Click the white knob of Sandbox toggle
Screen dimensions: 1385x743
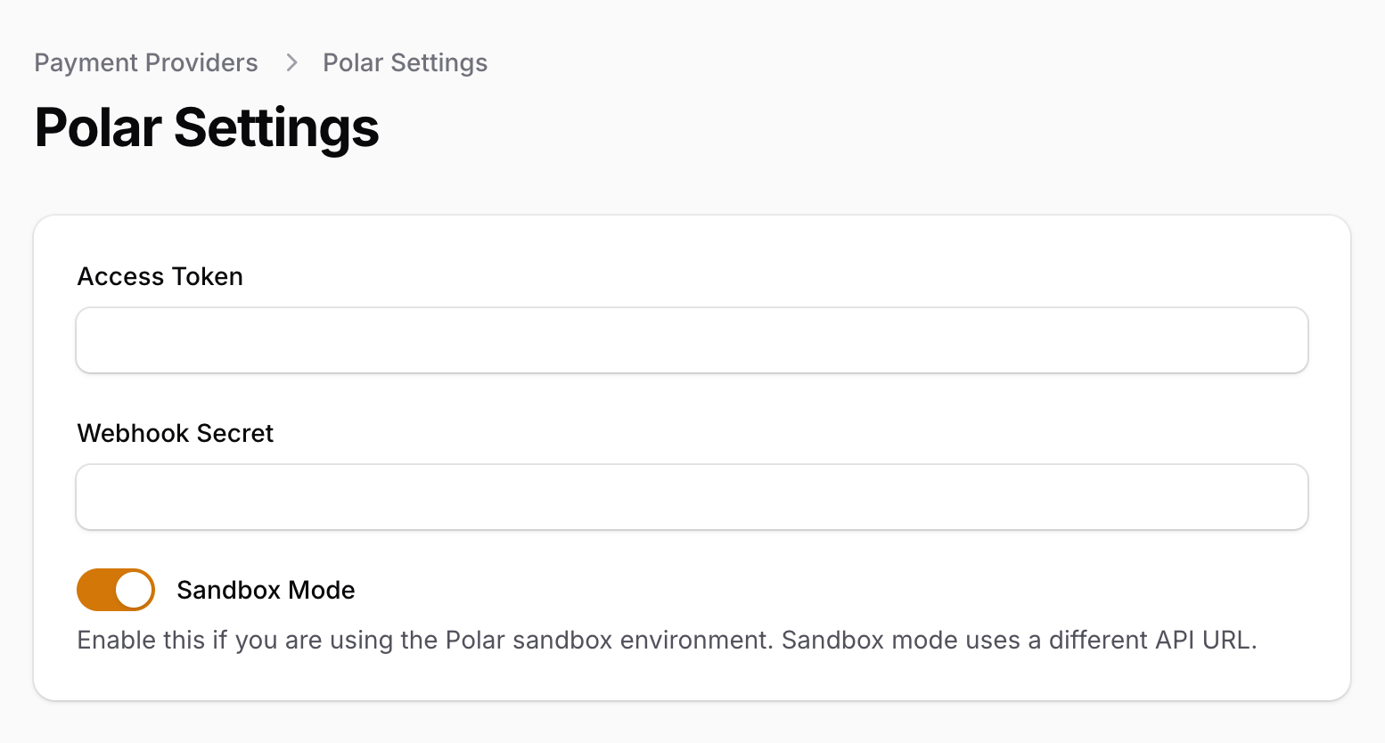[135, 590]
